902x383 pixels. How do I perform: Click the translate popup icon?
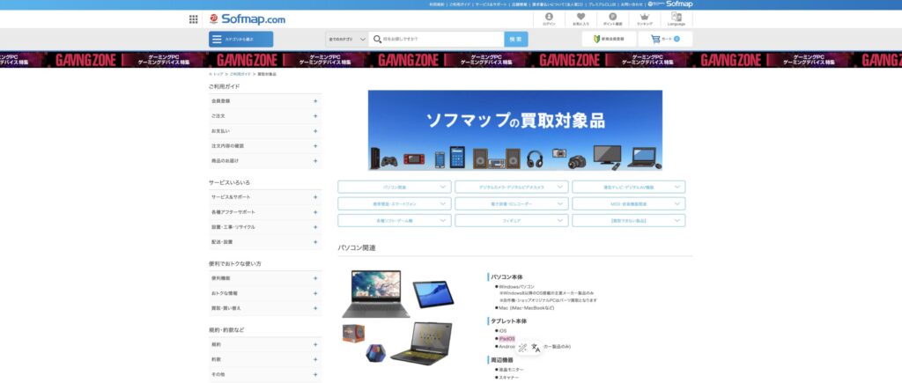pos(535,348)
